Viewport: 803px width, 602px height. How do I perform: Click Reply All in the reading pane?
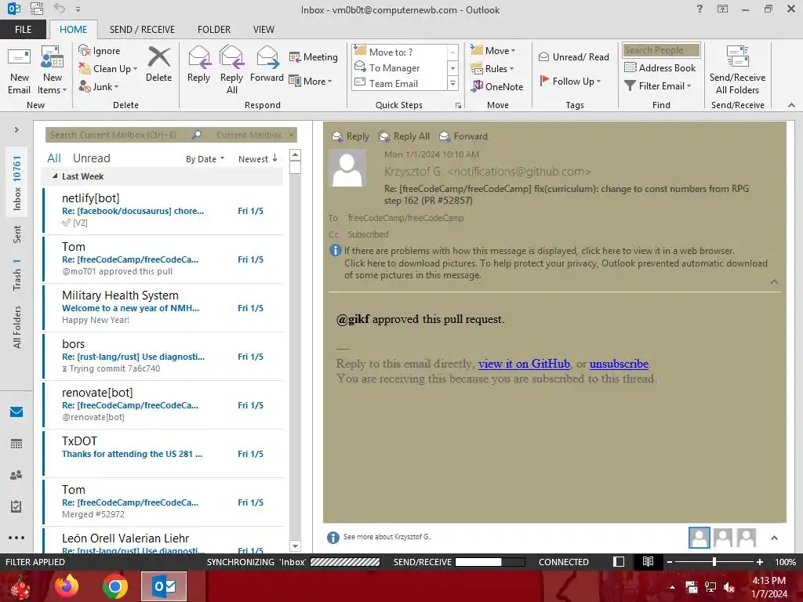(404, 136)
